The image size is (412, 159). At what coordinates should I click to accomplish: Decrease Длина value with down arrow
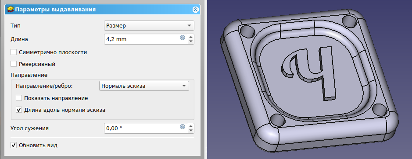click(x=191, y=41)
